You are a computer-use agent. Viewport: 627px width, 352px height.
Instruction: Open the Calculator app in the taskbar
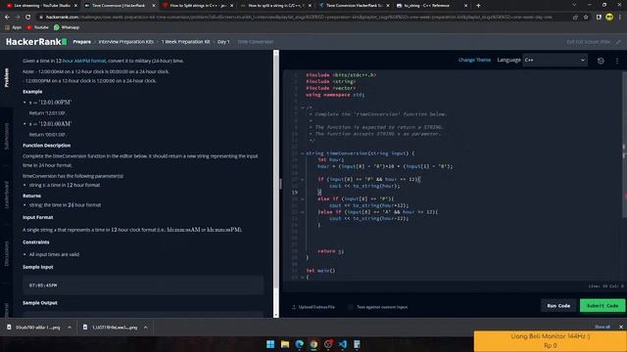click(357, 344)
